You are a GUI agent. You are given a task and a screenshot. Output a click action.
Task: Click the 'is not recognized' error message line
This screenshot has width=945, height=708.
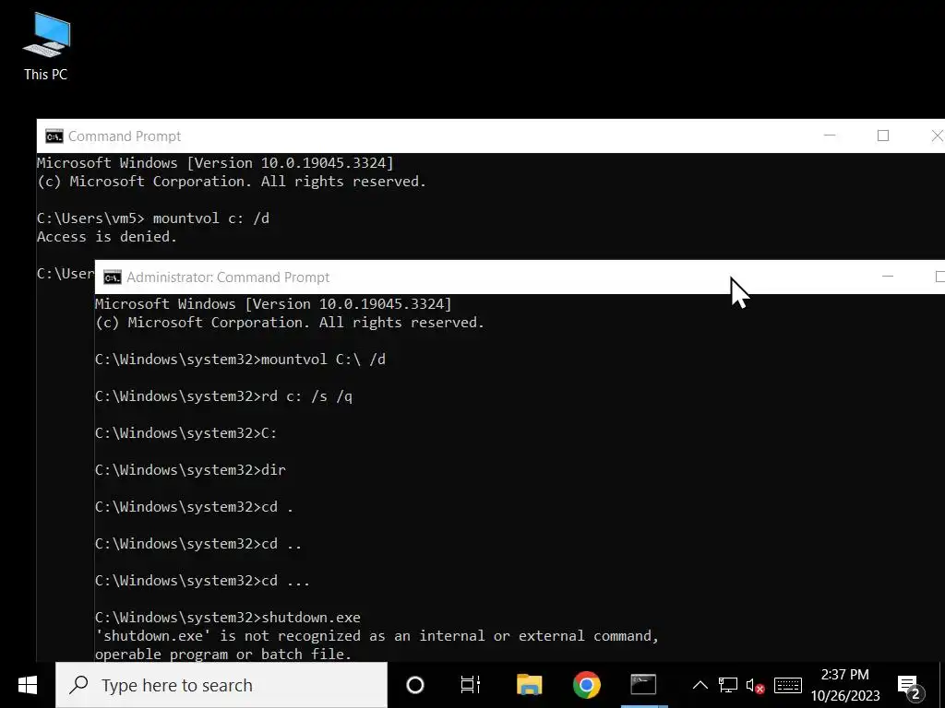377,636
